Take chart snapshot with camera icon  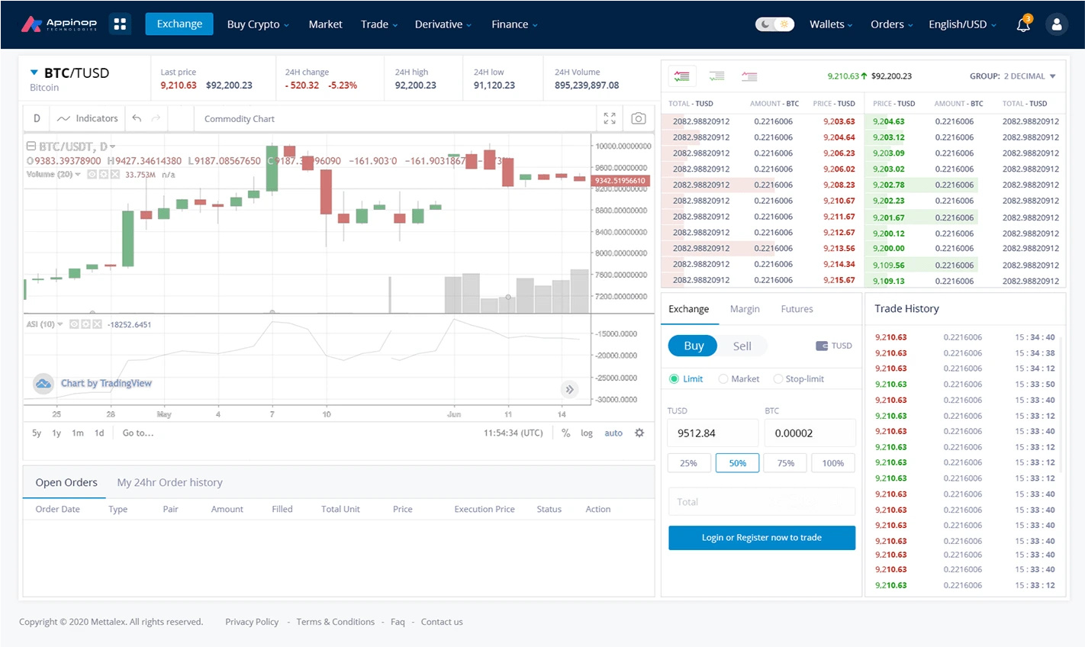coord(639,118)
